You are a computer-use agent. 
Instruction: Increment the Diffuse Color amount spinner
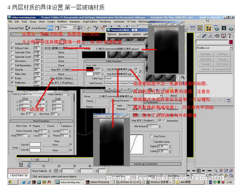click(x=42, y=47)
